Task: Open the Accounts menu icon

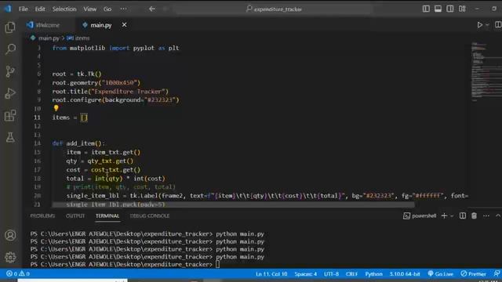Action: point(10,235)
